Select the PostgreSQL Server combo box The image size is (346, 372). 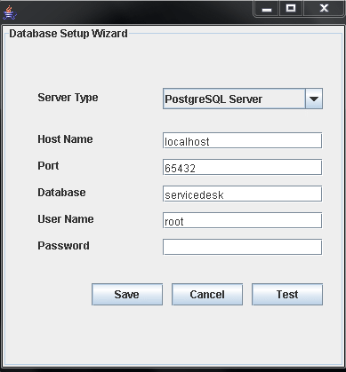coord(243,99)
